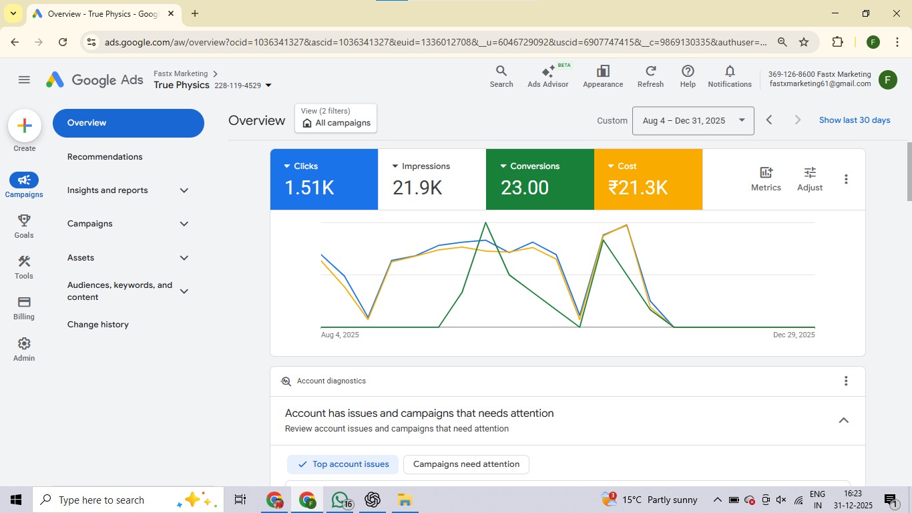This screenshot has height=513, width=912.
Task: Select the Campaigns need attention filter
Action: [465, 464]
